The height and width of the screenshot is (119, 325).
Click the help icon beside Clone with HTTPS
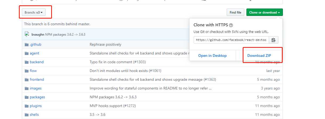click(231, 25)
